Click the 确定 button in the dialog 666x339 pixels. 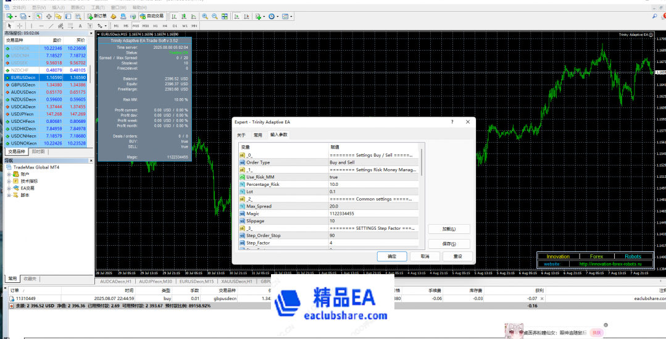coord(392,256)
